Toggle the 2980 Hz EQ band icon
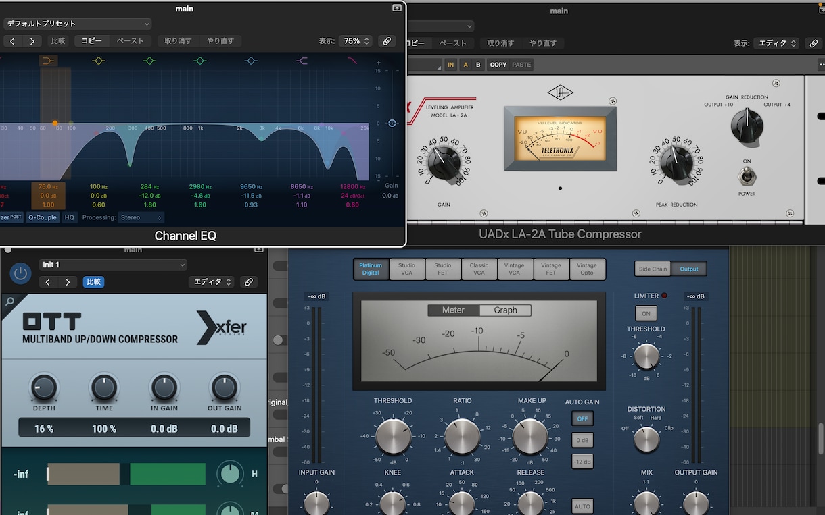 200,61
